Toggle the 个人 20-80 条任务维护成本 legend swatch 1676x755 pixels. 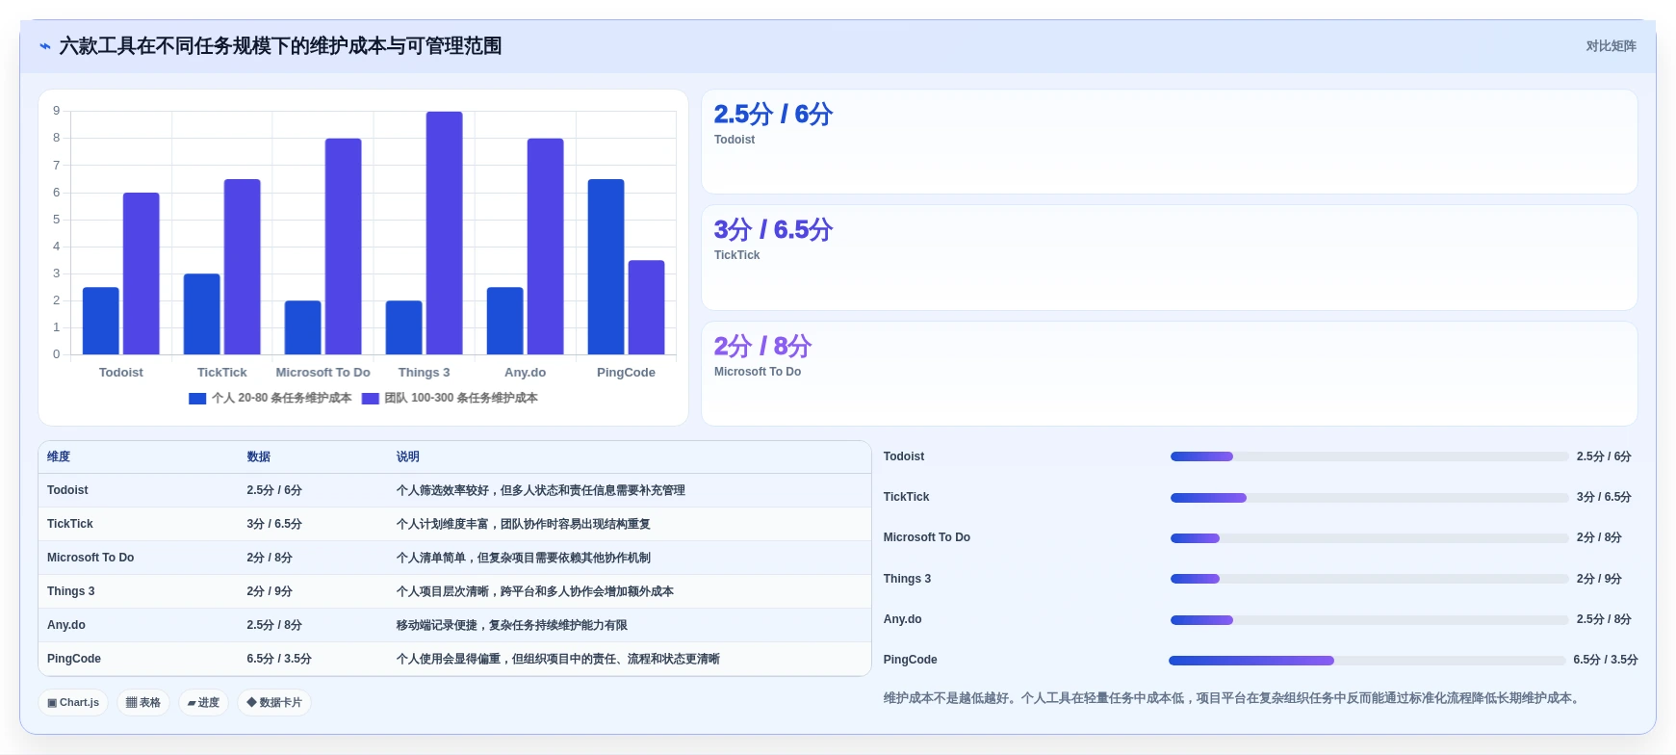[197, 399]
